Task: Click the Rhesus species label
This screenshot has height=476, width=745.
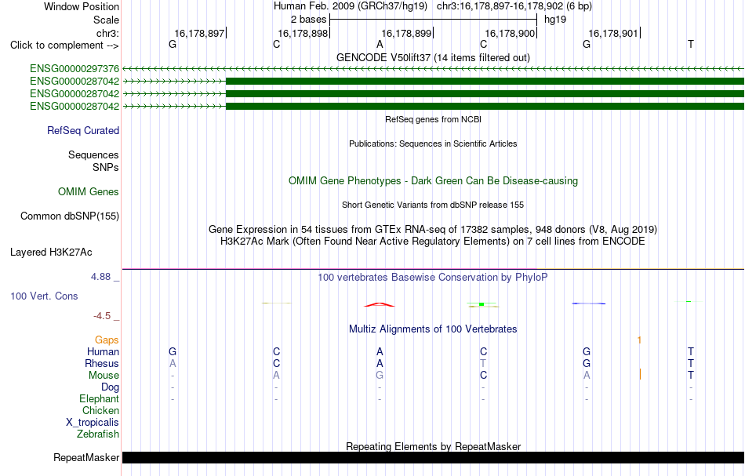Action: 102,363
